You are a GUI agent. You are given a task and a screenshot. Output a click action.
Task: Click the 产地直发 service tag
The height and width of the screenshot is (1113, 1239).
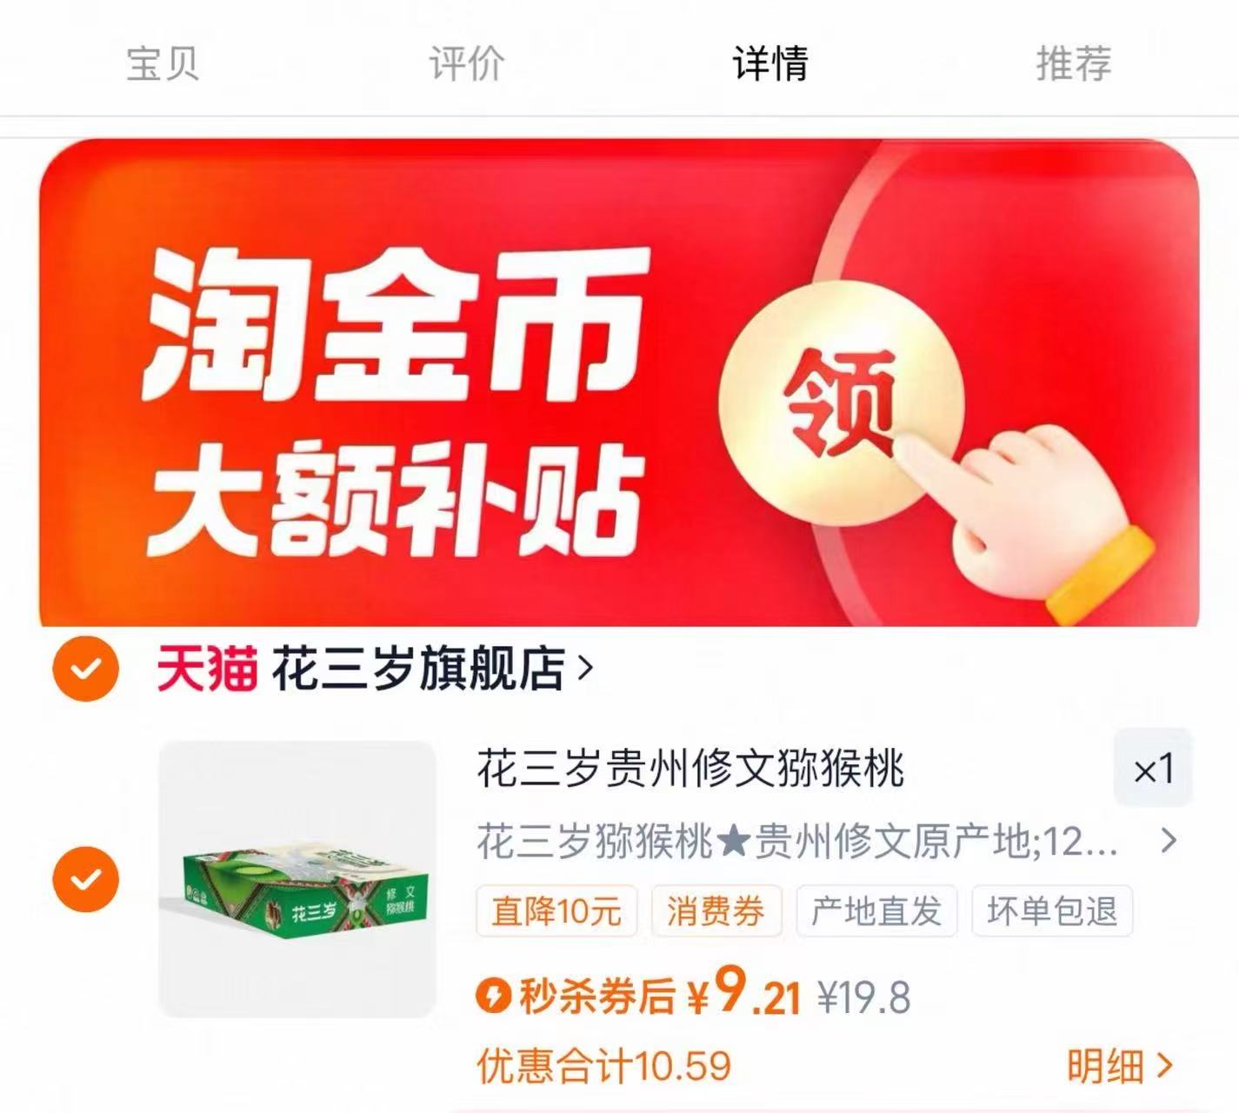[x=876, y=911]
